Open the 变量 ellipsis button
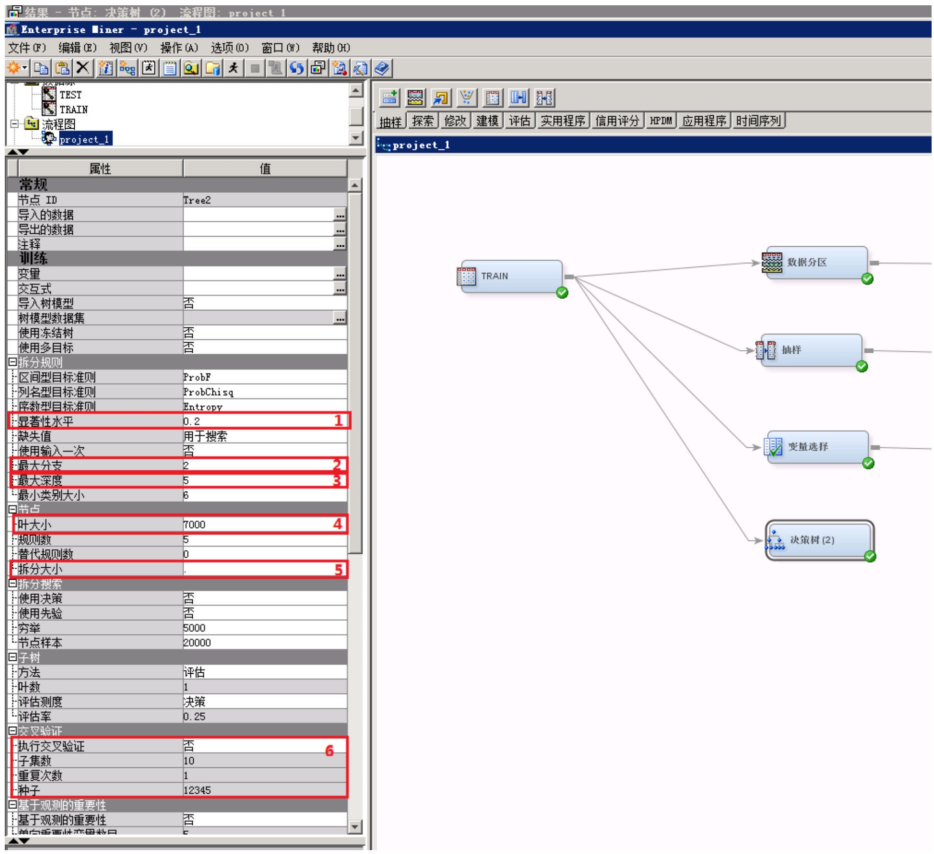 [340, 274]
